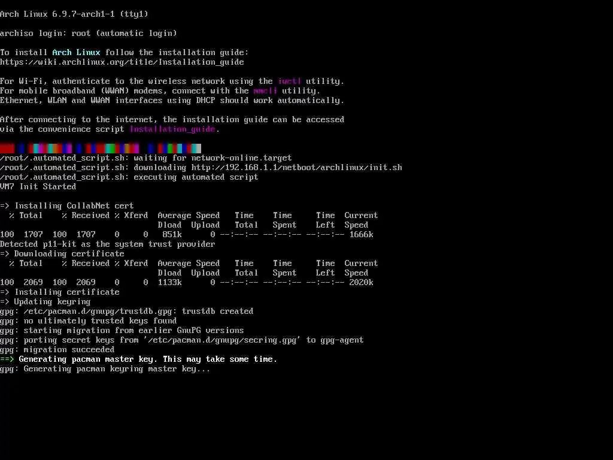This screenshot has width=613, height=460.
Task: Click the '1666k' current speed value
Action: point(361,234)
